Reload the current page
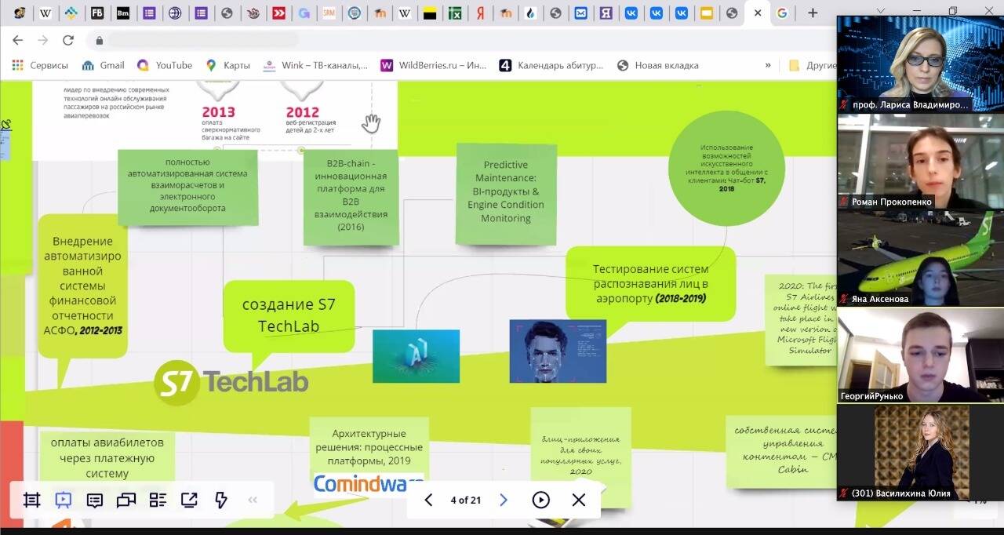 pyautogui.click(x=68, y=40)
